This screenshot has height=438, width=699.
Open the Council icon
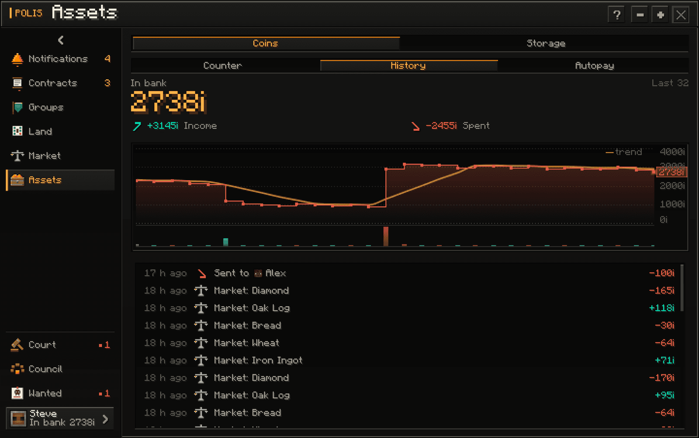point(17,369)
